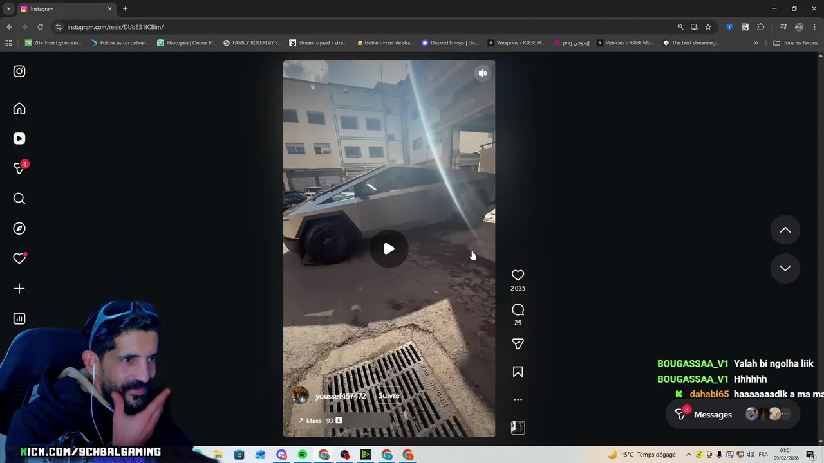Screen dimensions: 824x463
Task: Open the Tous les favoris folder
Action: pos(796,43)
